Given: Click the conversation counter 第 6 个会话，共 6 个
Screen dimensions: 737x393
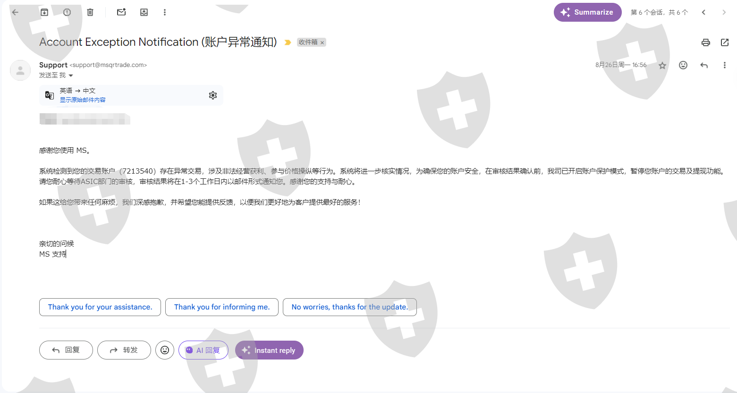Looking at the screenshot, I should [660, 12].
